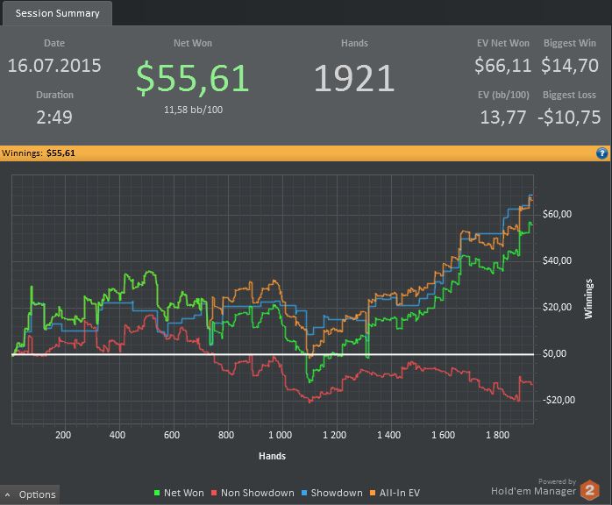
Task: Click the Powered by Hold'em Manager text
Action: (x=534, y=487)
